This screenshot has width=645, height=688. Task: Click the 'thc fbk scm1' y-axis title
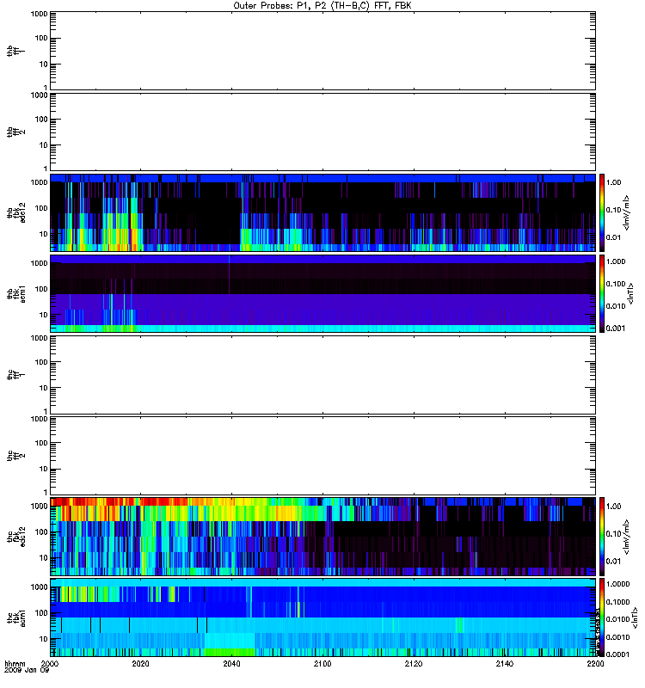15,617
